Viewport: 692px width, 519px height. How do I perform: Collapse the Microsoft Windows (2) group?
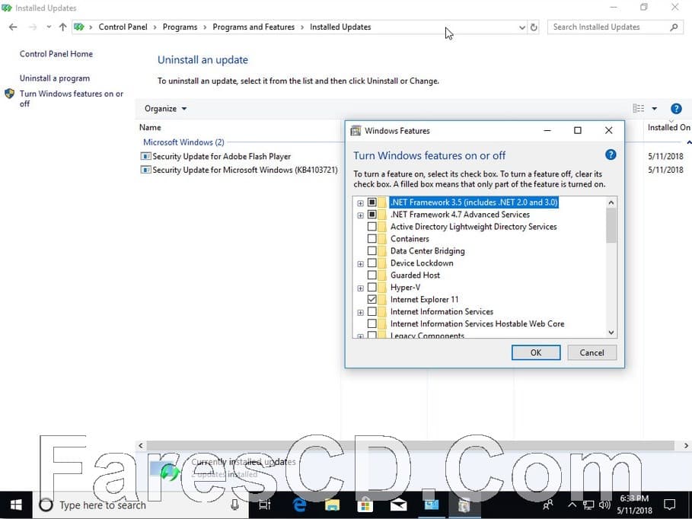689,142
